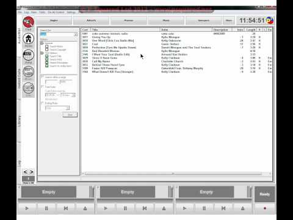Screen dimensions: 293x220
Task: Sort results by Title column header
Action: [x=125, y=30]
